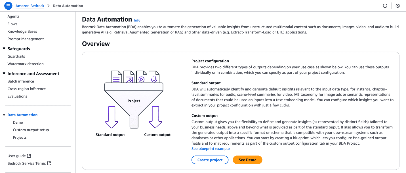Click the image file icon in diagram
The width and height of the screenshot is (406, 173).
point(129,77)
